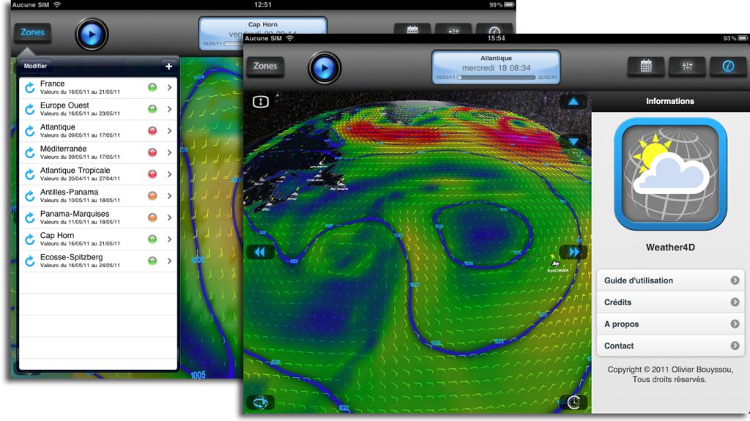The height and width of the screenshot is (421, 750).
Task: Refresh the Cap Horn zone data
Action: tap(29, 239)
